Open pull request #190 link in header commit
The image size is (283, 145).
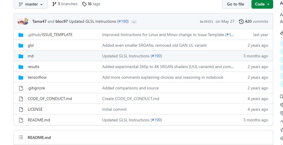pyautogui.click(x=123, y=21)
